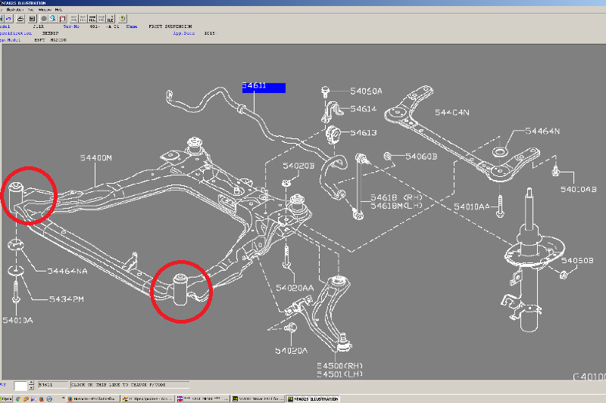Select part number 54050B near strut
The image size is (606, 403).
pyautogui.click(x=579, y=261)
